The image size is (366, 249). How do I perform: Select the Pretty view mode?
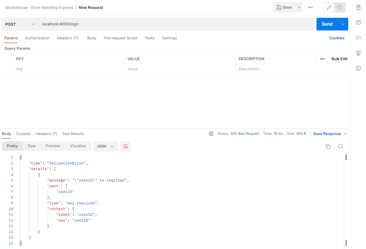click(x=12, y=146)
